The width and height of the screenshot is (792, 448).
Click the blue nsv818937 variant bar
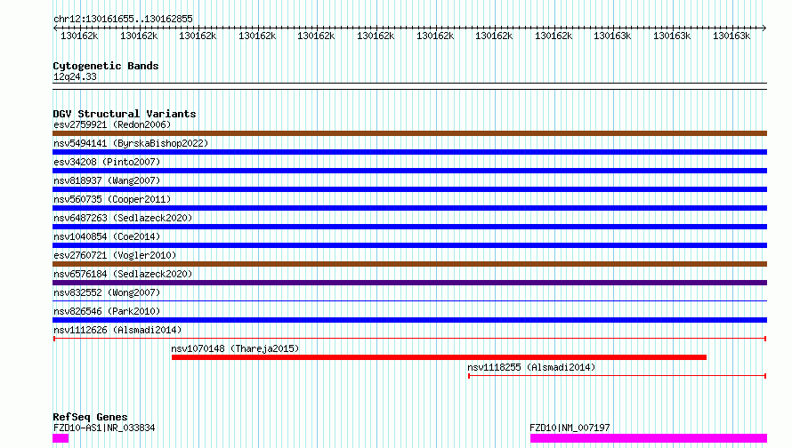tap(409, 189)
